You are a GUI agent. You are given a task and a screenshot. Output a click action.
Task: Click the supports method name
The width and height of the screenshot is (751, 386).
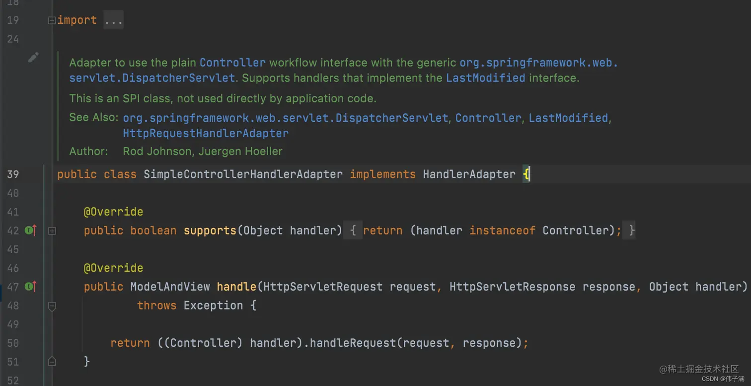[x=210, y=231]
